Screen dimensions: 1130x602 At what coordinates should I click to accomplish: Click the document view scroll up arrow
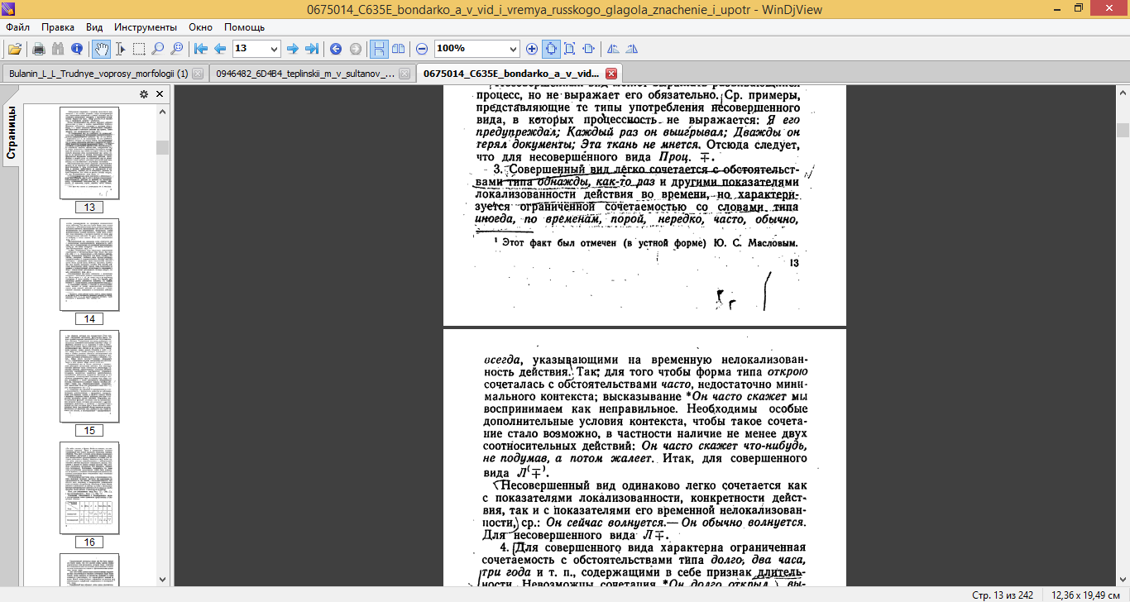(1123, 92)
